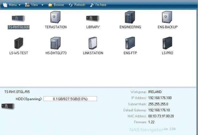Click the LS-PRO label
This screenshot has width=198, height=135.
pyautogui.click(x=167, y=53)
